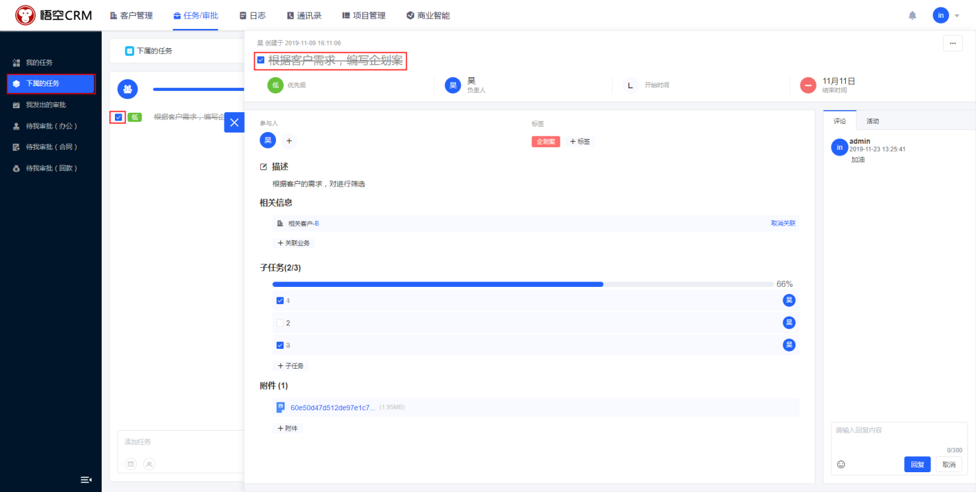Open the three-dot more options menu
The width and height of the screenshot is (976, 492).
click(952, 43)
